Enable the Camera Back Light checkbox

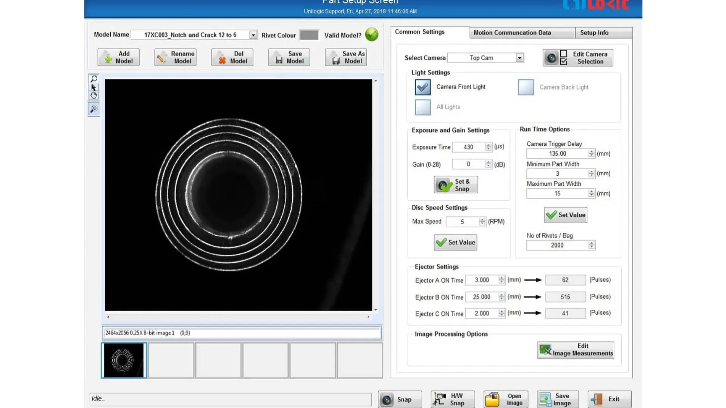526,87
